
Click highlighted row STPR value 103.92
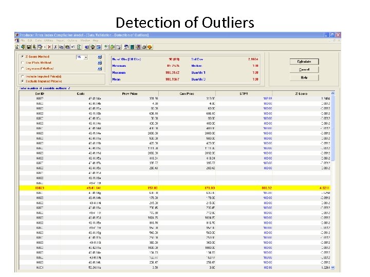[x=267, y=188]
